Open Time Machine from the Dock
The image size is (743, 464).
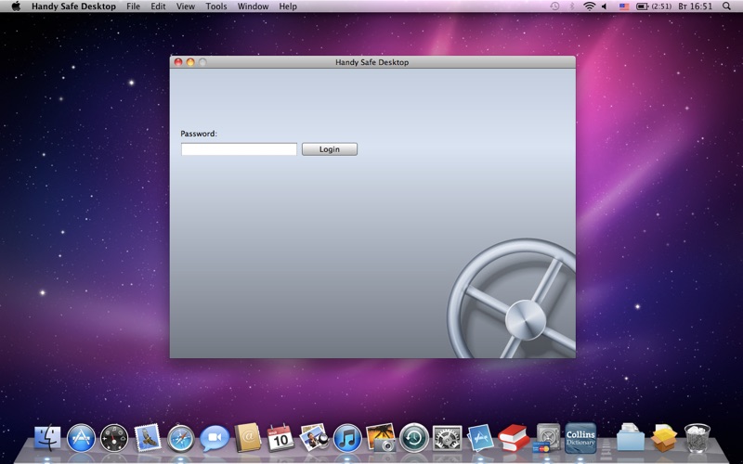414,438
